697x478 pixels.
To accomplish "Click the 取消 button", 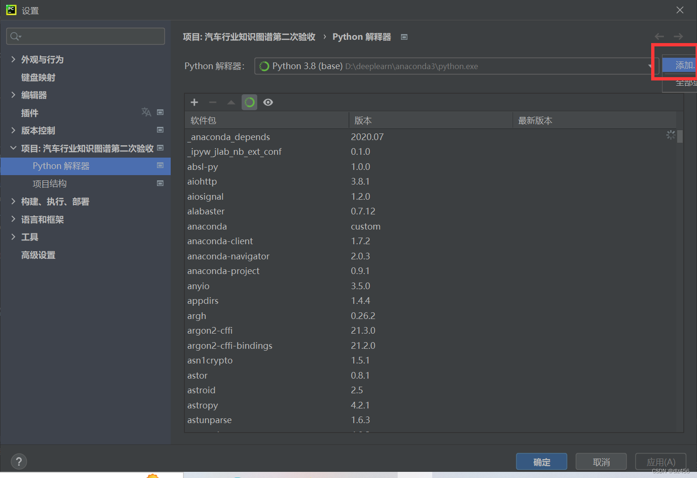I will click(x=601, y=462).
